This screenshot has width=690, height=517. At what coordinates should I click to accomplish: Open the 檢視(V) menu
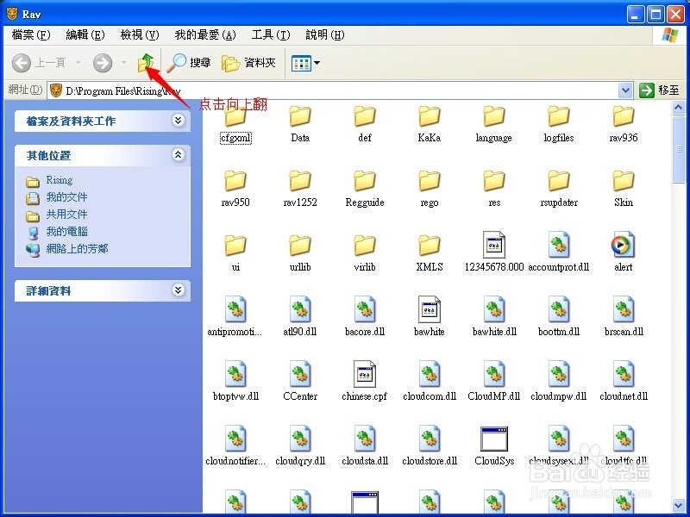tap(140, 34)
